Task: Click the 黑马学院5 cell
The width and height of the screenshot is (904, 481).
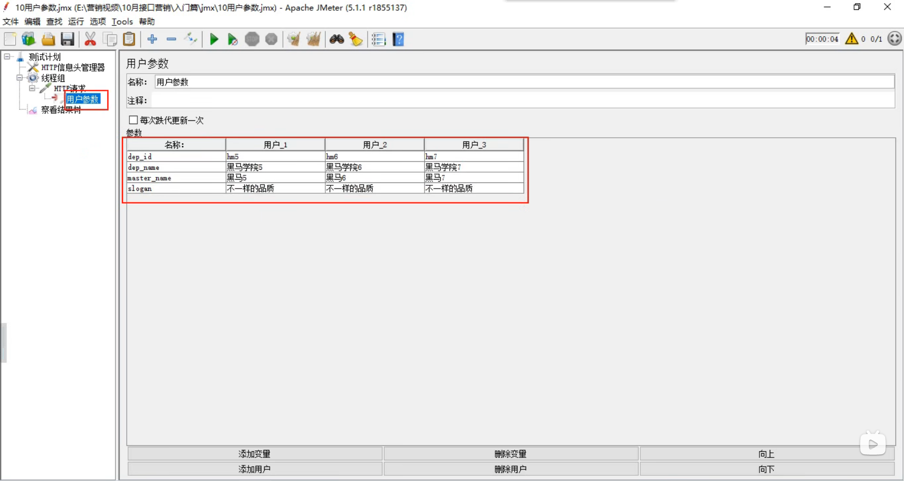Action: tap(275, 167)
